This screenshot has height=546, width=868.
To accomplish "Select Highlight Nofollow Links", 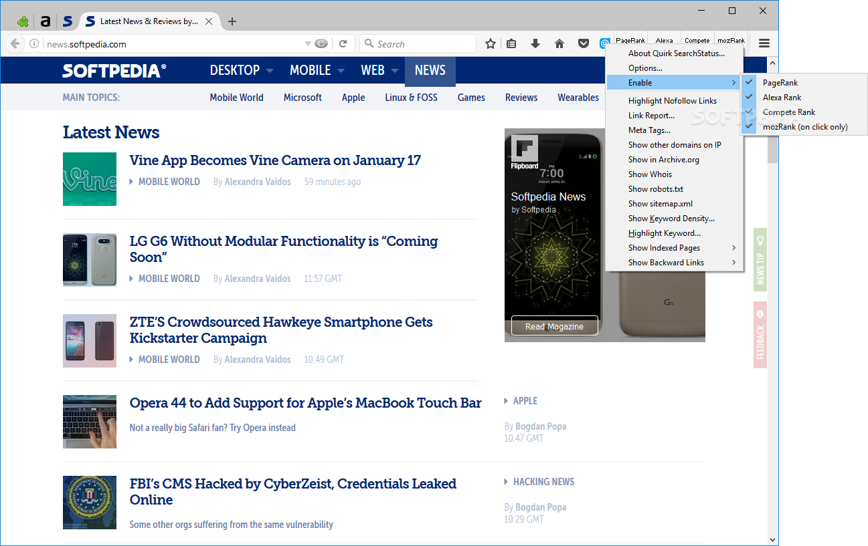I will point(675,101).
